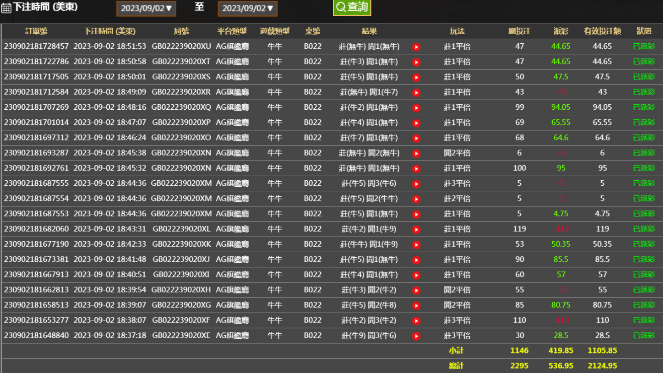Image resolution: width=663 pixels, height=373 pixels.
Task: Play video for order 230902181701014
Action: [416, 123]
